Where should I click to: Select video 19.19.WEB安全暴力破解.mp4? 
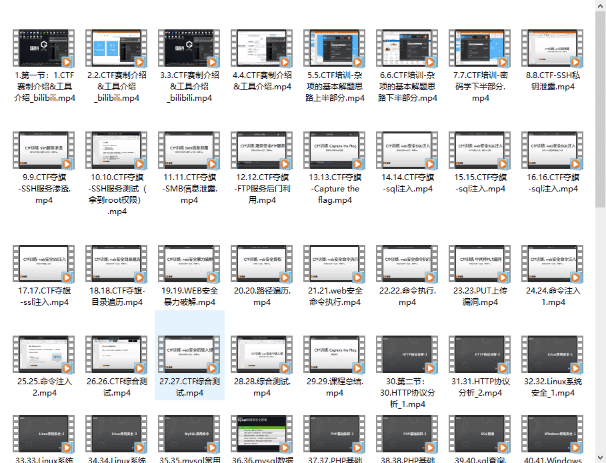coord(189,264)
